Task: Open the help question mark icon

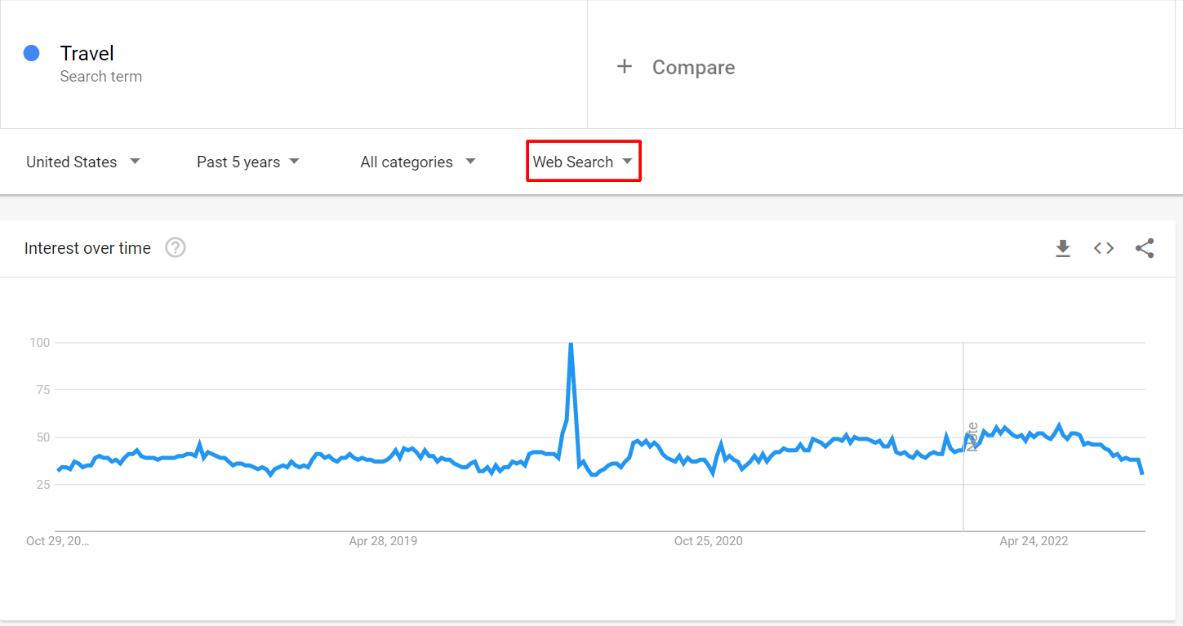Action: (x=176, y=247)
